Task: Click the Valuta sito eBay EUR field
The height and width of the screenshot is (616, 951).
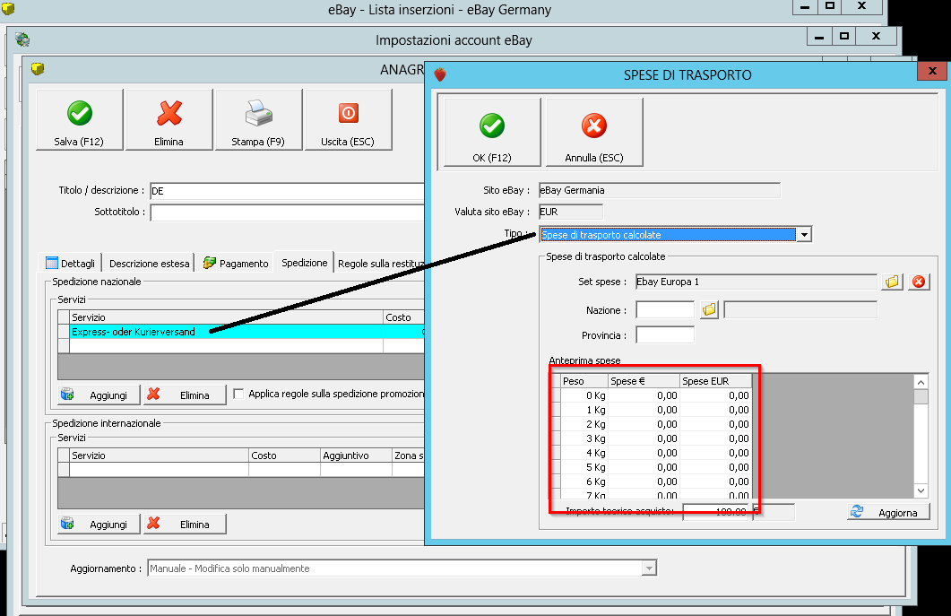Action: (571, 212)
